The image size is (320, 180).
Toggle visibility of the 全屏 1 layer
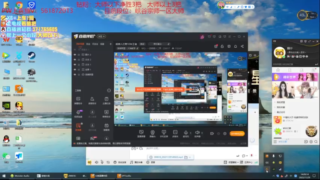[75, 69]
